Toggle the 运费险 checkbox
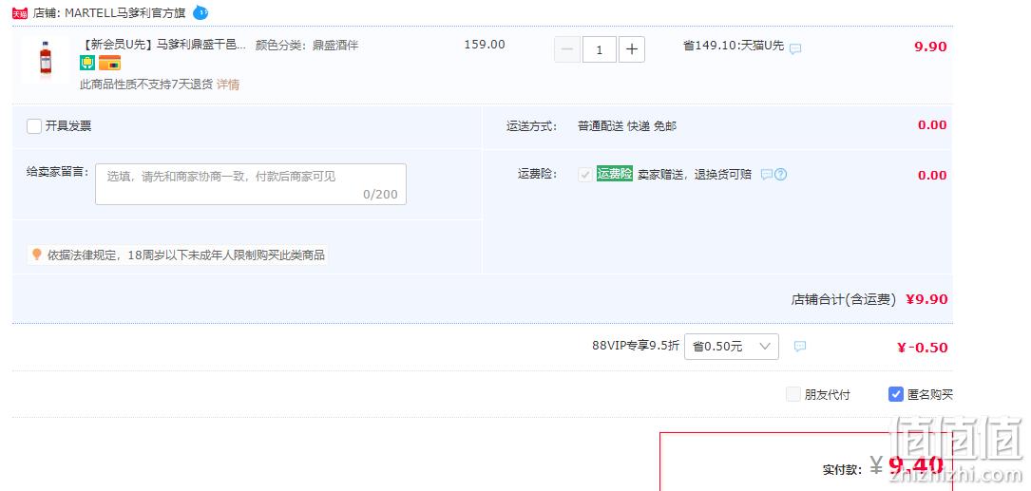1031x491 pixels. click(x=584, y=175)
